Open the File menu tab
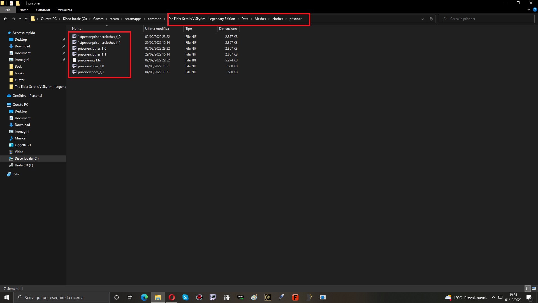Viewport: 538px width, 303px height. (x=8, y=10)
